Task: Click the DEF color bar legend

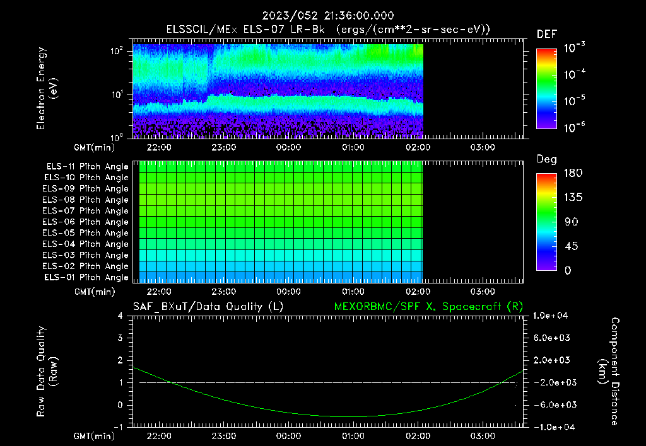Action: [x=546, y=89]
